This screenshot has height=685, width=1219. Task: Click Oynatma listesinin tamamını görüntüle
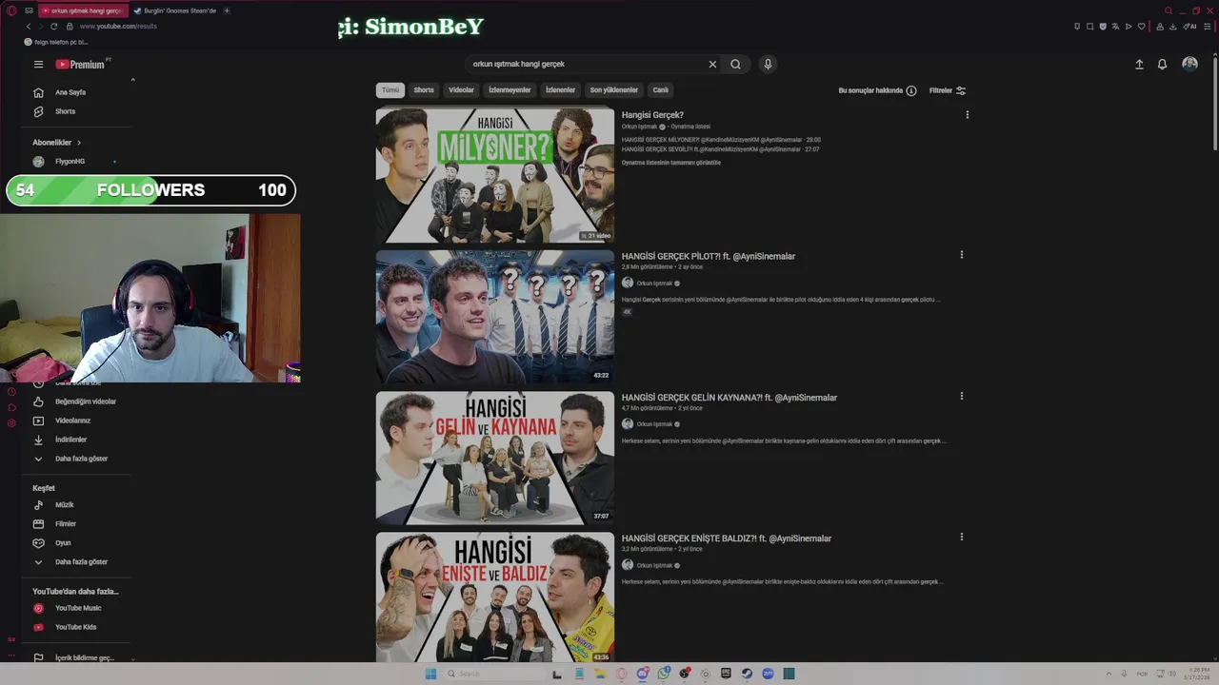671,163
